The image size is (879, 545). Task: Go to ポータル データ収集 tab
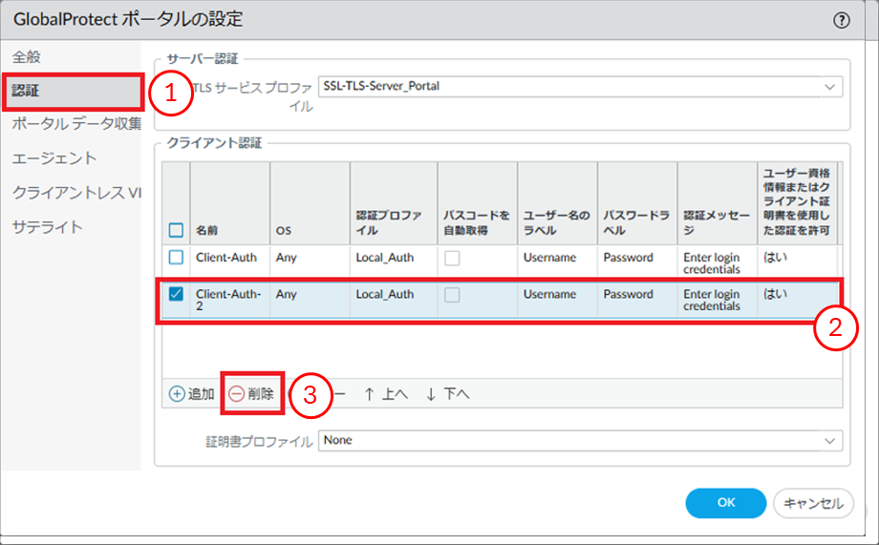pyautogui.click(x=76, y=124)
